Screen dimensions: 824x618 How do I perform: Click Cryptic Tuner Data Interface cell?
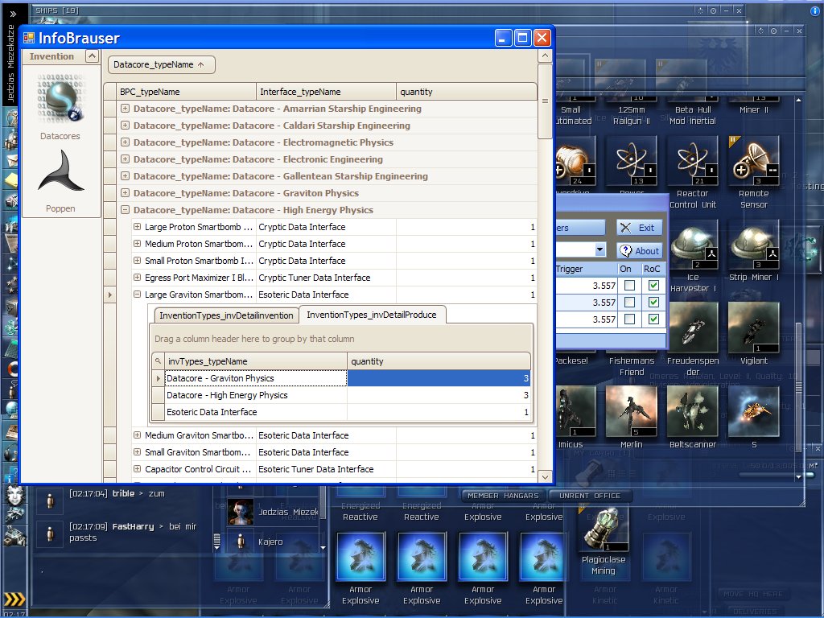(x=326, y=278)
